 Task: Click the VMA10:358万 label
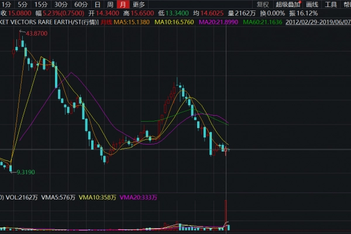[97, 198]
